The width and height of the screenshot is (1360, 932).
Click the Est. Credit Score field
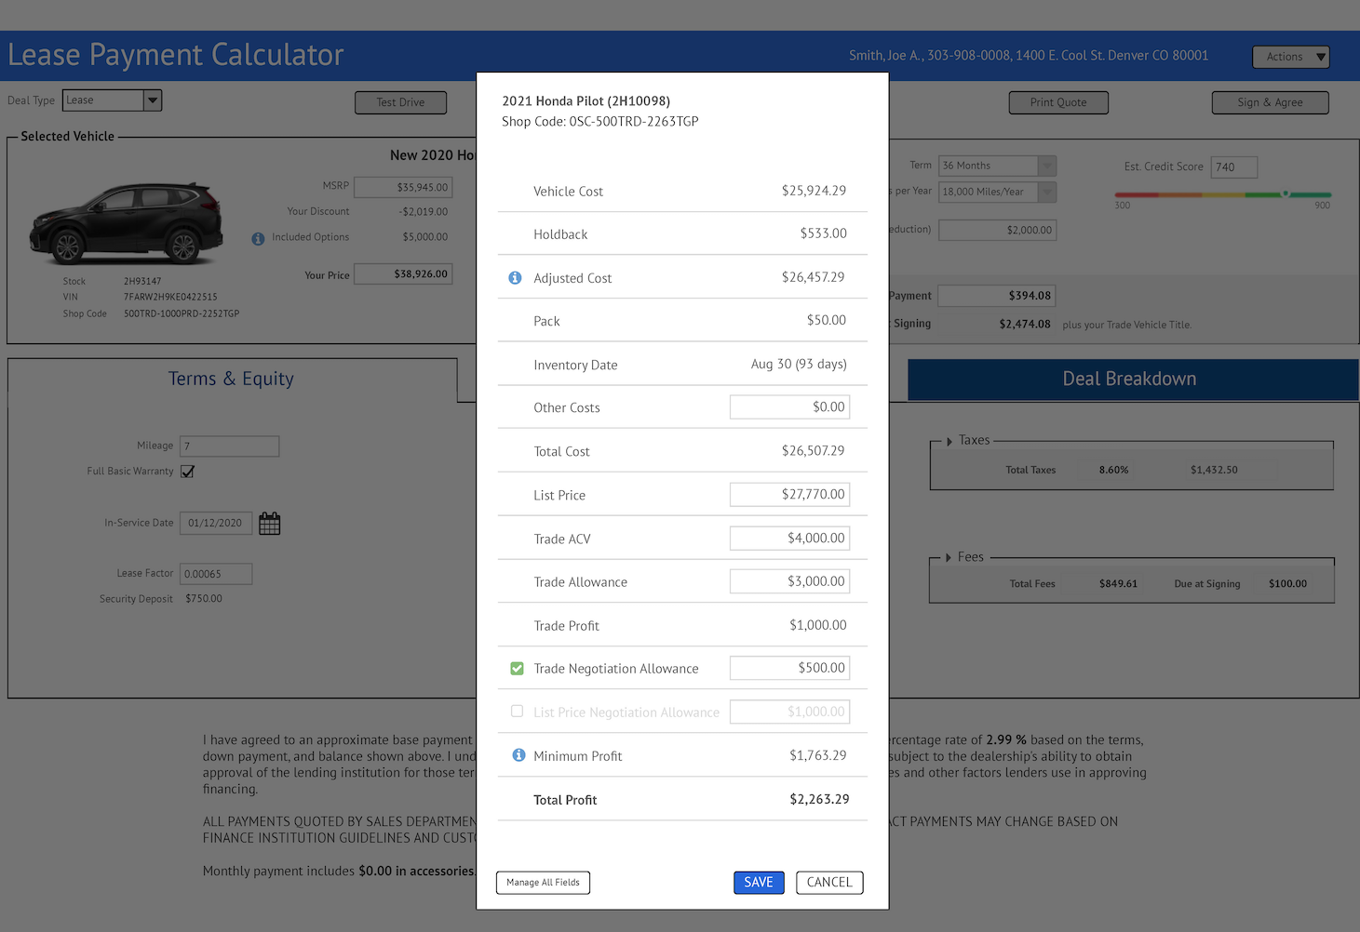point(1233,167)
